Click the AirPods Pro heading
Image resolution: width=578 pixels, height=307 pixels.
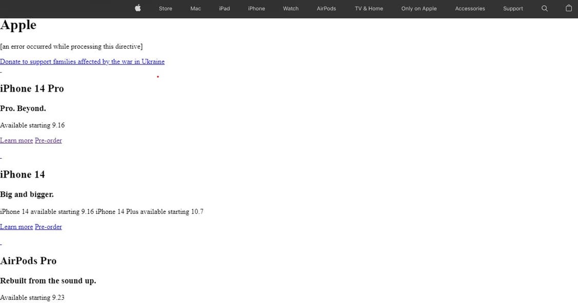click(x=28, y=261)
